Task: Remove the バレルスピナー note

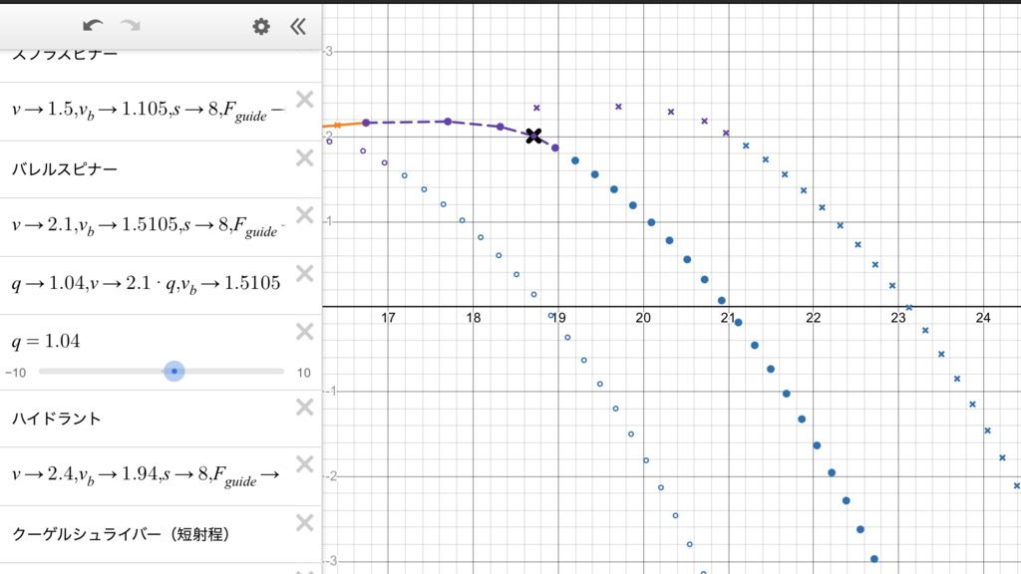Action: coord(305,157)
